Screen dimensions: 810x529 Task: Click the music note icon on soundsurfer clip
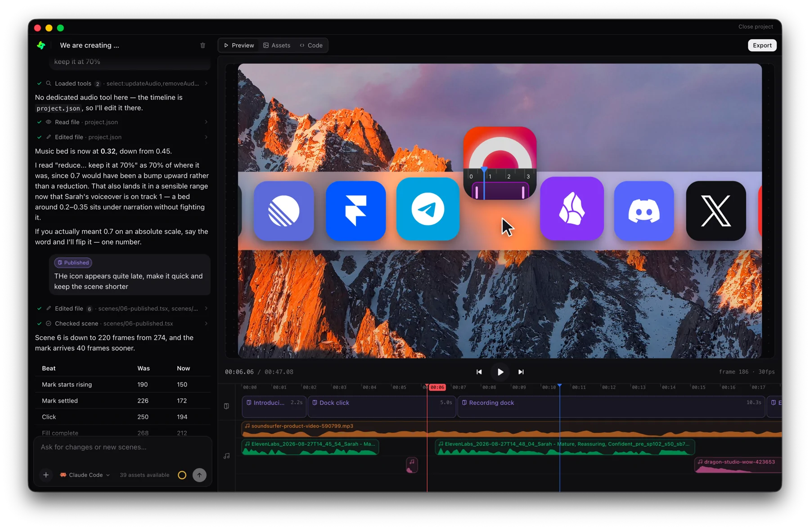(x=247, y=426)
